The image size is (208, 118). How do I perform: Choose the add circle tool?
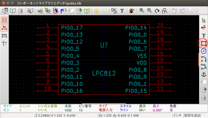click(x=203, y=51)
